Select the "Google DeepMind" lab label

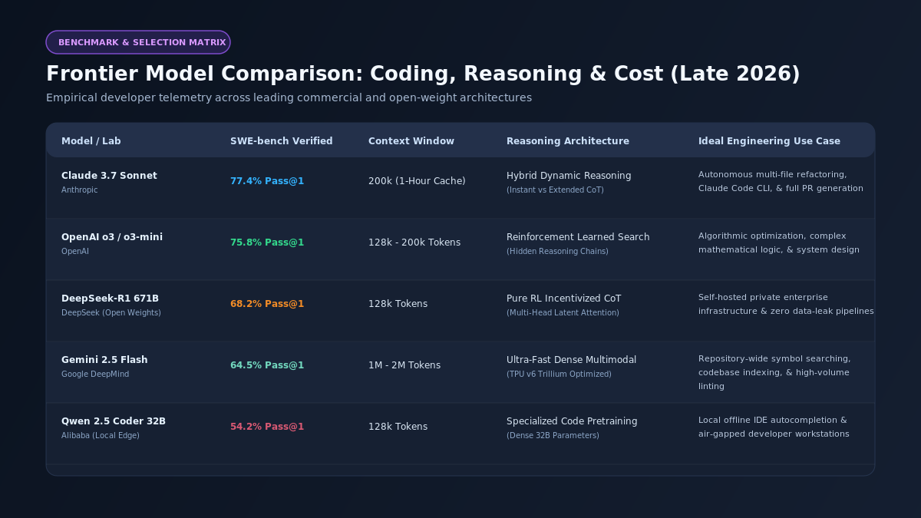point(95,374)
